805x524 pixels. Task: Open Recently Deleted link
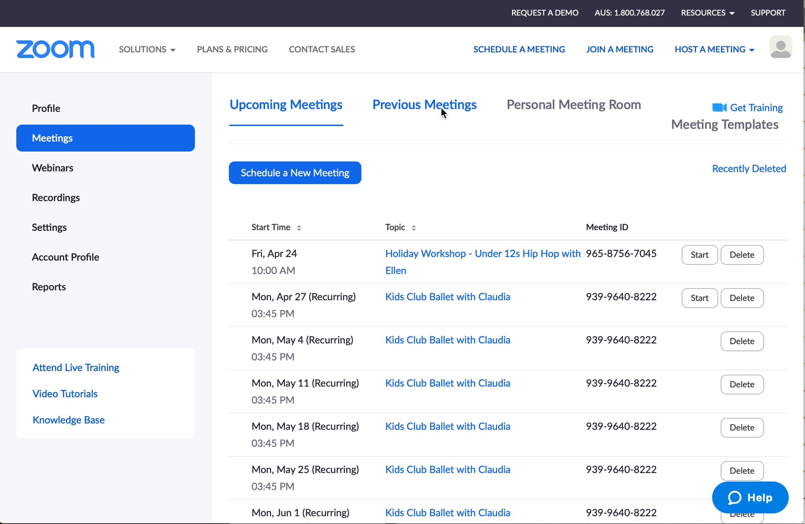click(x=749, y=168)
